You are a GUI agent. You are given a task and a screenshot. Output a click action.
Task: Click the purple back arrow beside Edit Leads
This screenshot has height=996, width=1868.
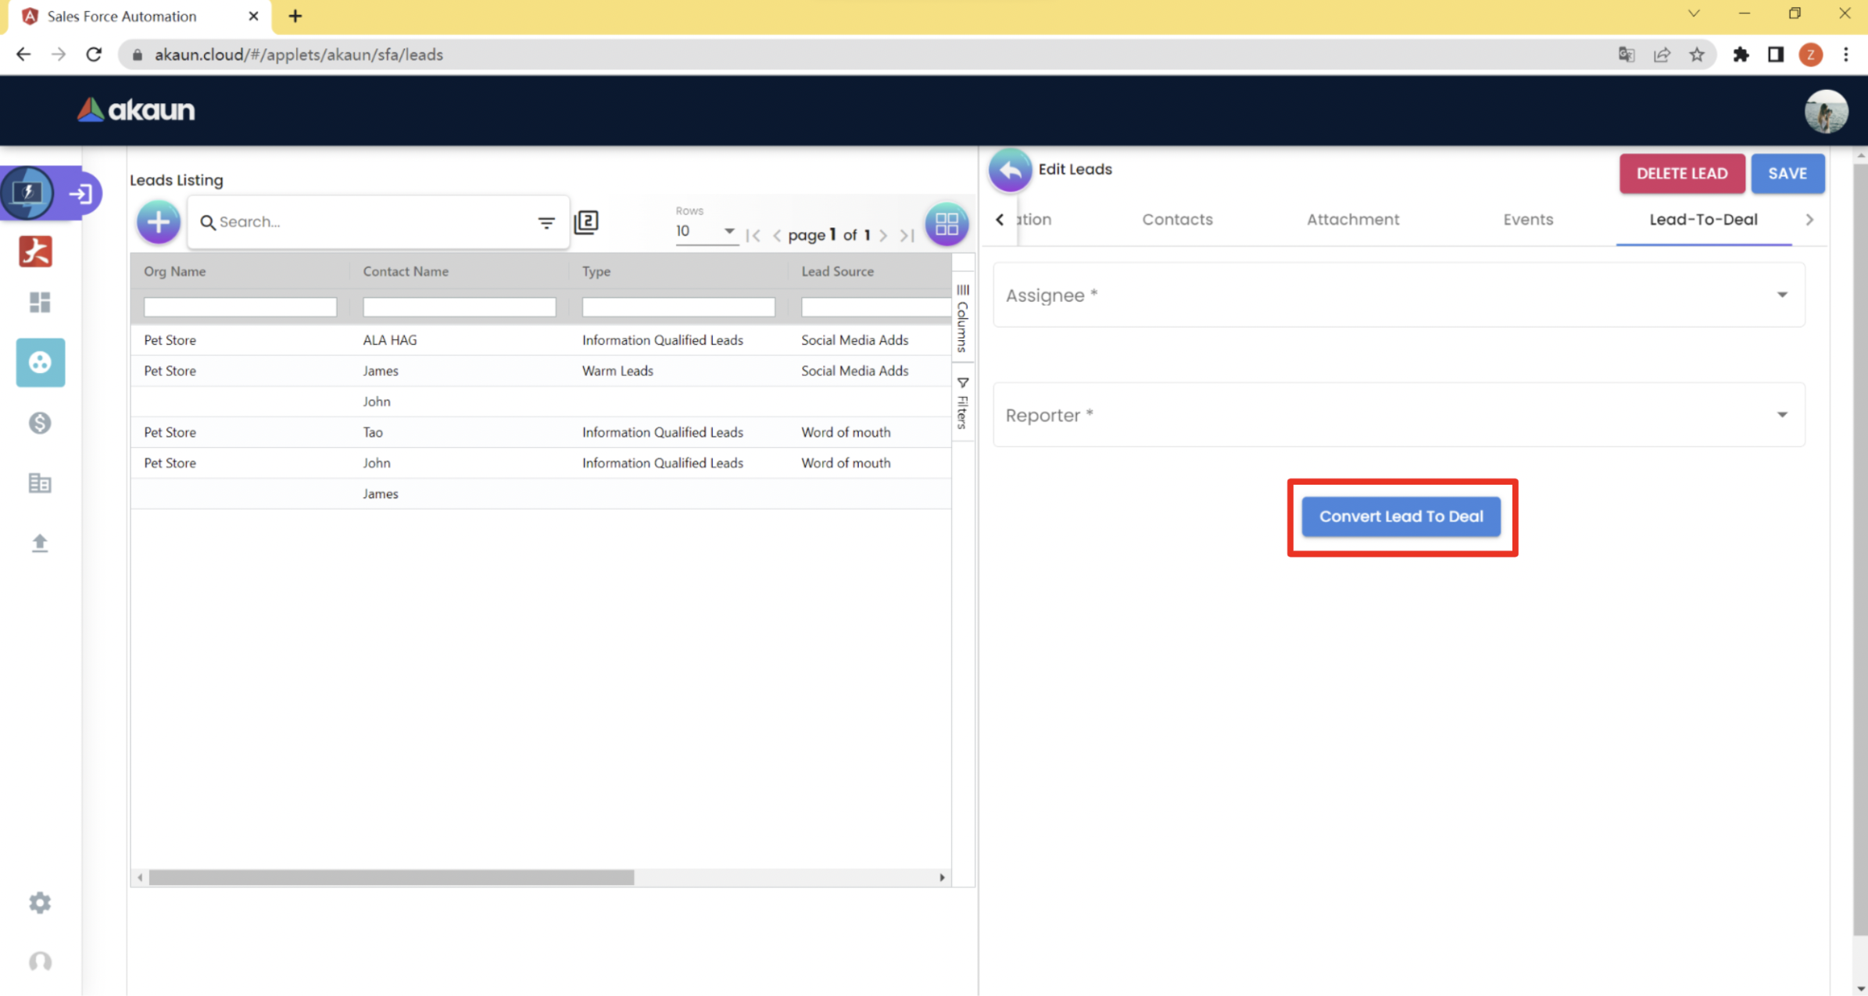click(x=1010, y=170)
